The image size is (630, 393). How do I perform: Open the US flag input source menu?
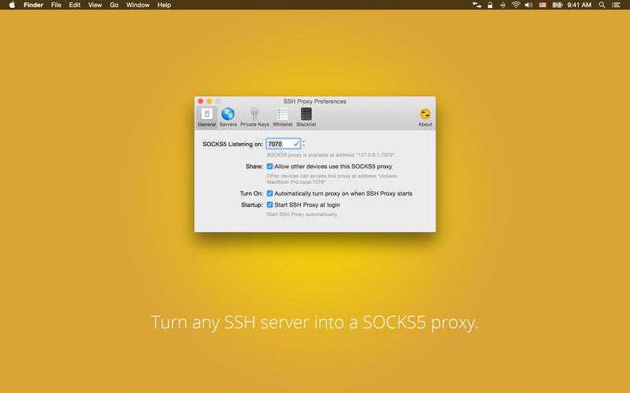coord(543,5)
